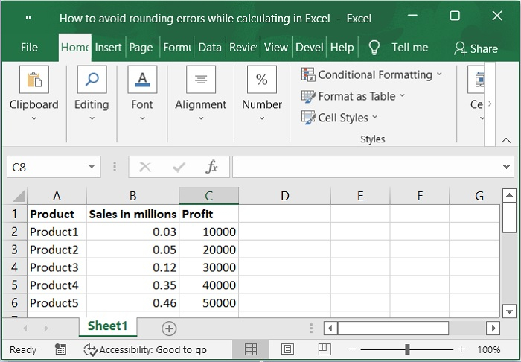Open the Name Box dropdown arrow

(x=92, y=168)
